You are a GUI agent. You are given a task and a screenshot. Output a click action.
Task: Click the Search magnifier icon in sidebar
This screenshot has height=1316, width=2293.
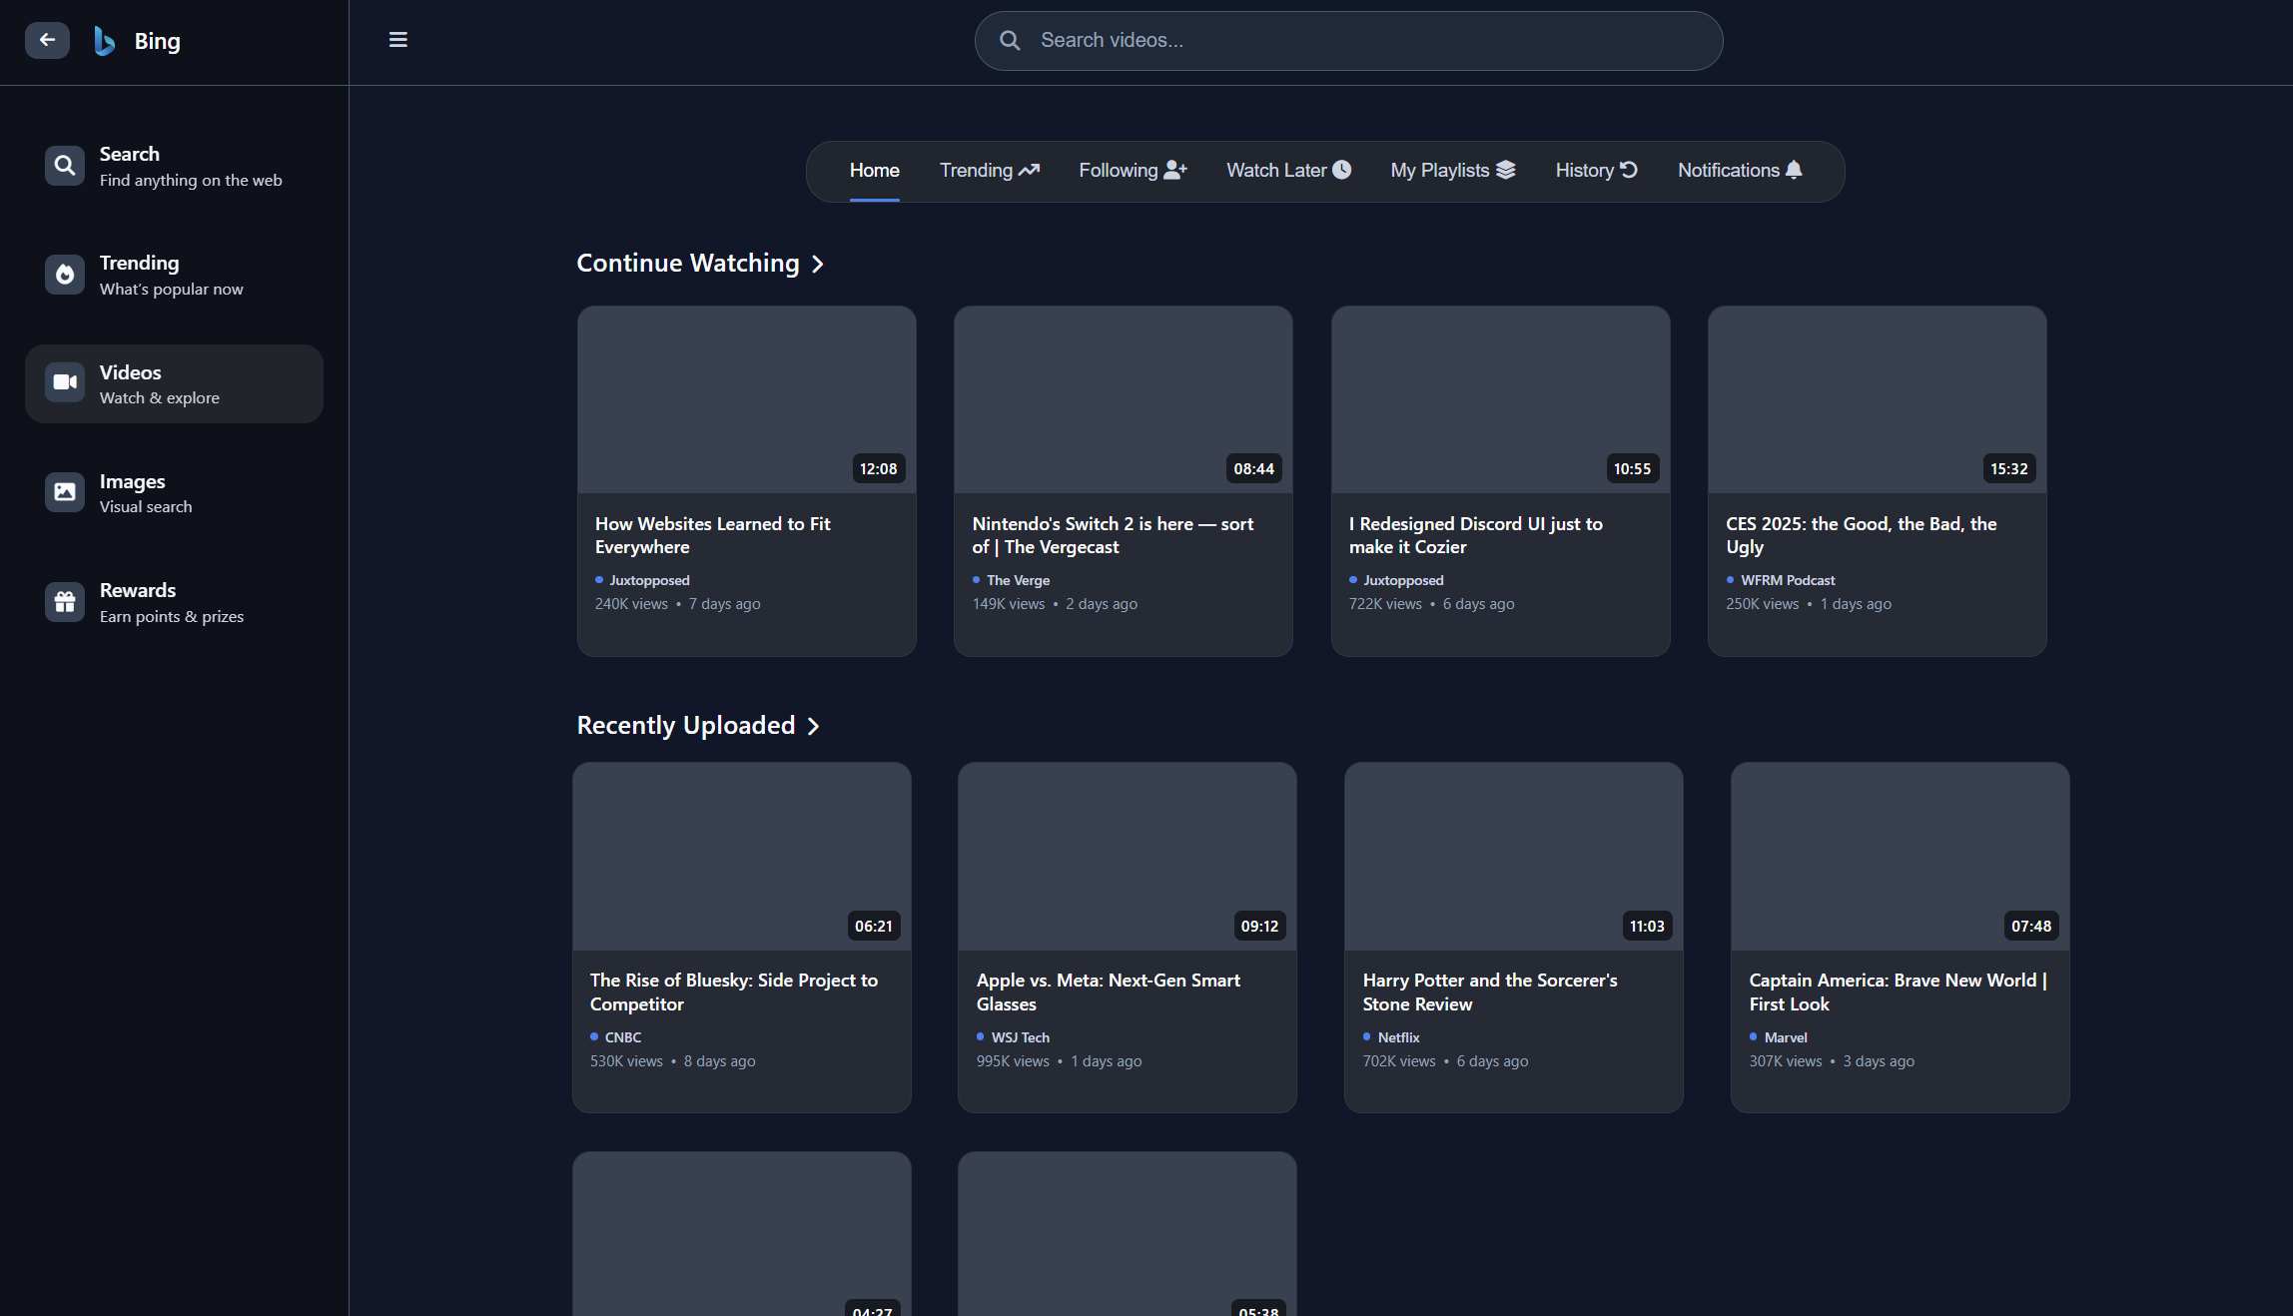pyautogui.click(x=65, y=166)
